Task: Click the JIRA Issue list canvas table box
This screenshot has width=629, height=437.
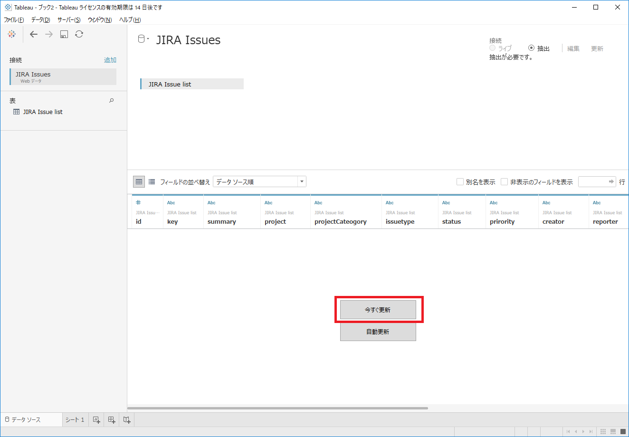Action: [x=192, y=84]
